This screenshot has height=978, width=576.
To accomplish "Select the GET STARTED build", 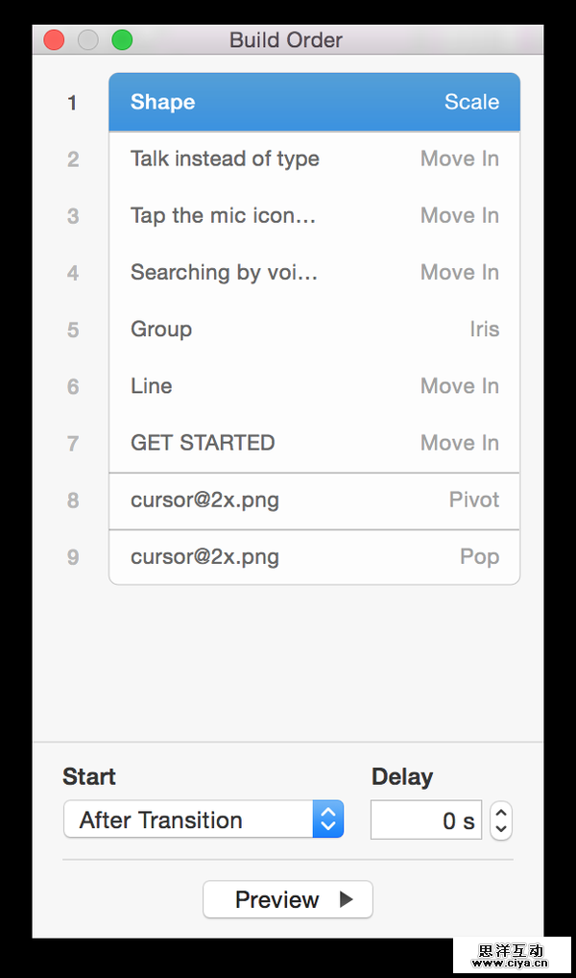I will click(314, 443).
